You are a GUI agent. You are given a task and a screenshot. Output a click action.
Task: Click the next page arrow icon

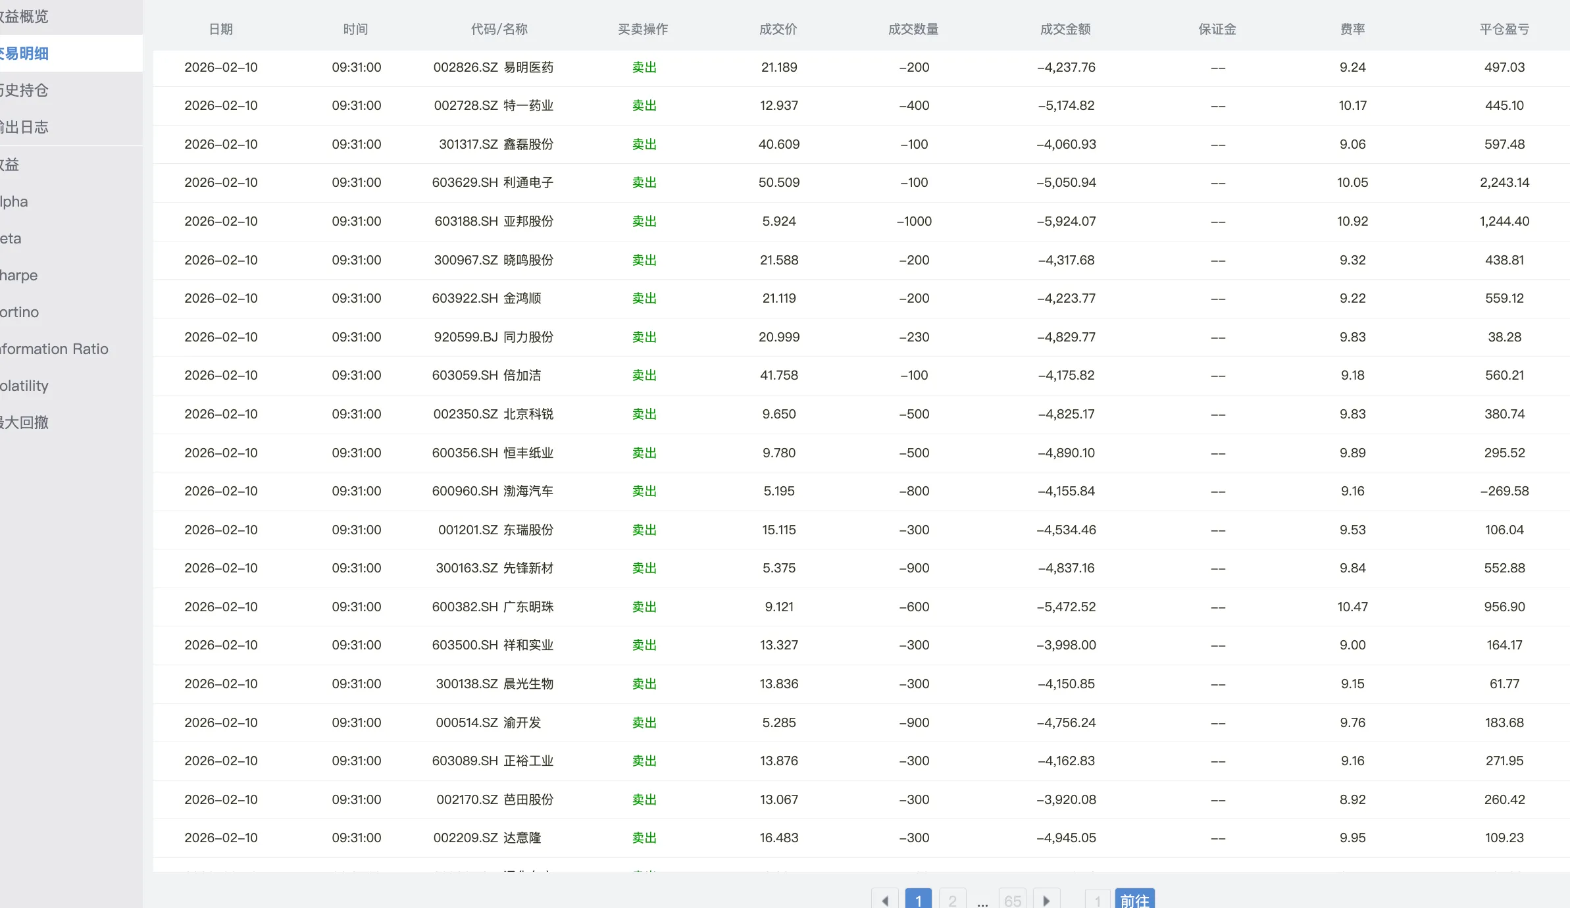click(x=1046, y=899)
